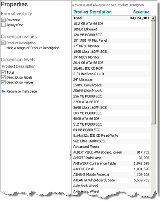The width and height of the screenshot is (160, 201).
Task: Click the revenue value 6,559,763
Action: pyautogui.click(x=142, y=181)
